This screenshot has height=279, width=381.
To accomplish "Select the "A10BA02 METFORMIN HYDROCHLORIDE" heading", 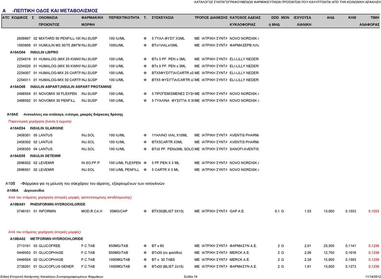I will pos(46,239).
